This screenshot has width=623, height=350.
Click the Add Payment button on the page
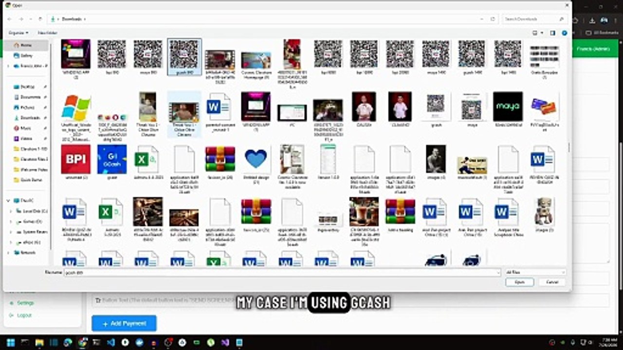tap(124, 323)
